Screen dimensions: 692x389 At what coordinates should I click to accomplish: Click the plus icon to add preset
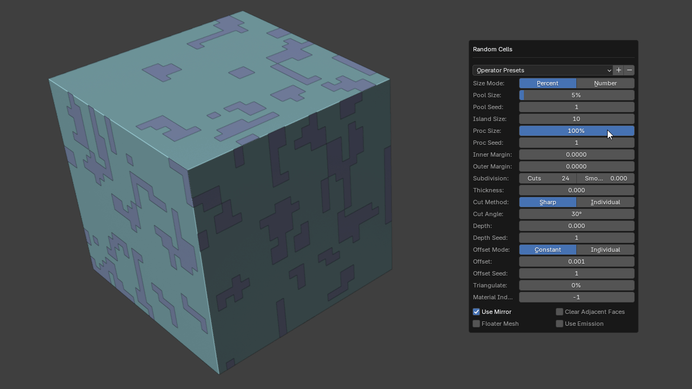pyautogui.click(x=618, y=70)
